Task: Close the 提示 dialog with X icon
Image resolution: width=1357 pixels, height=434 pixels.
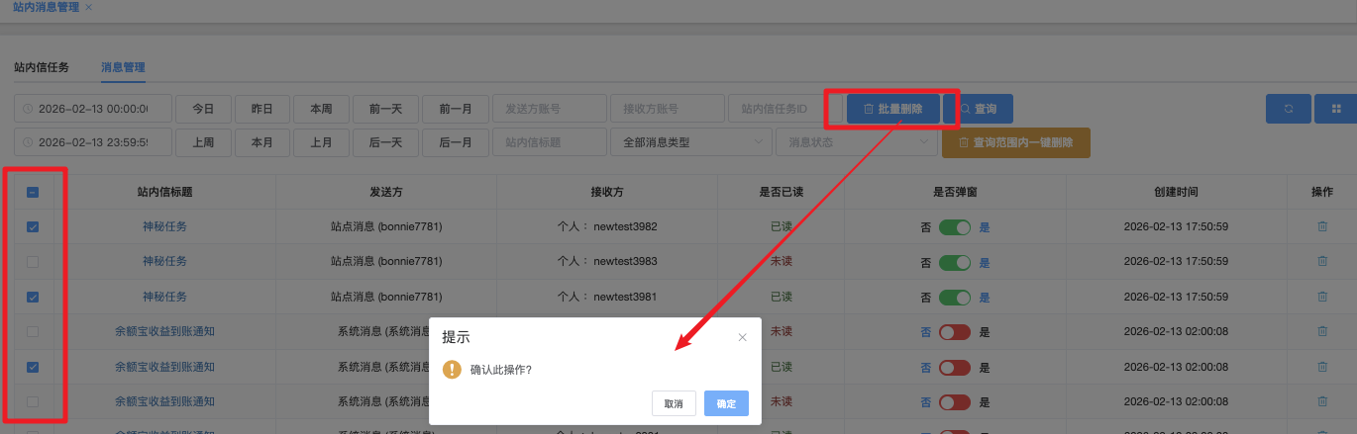Action: click(742, 337)
